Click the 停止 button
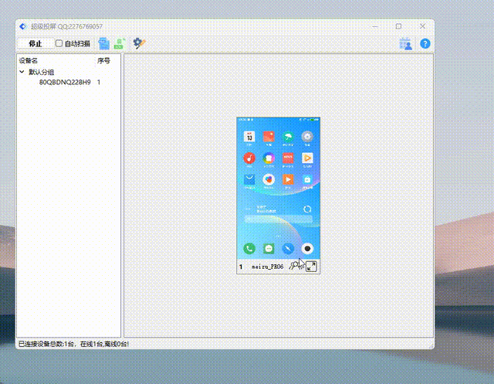 pyautogui.click(x=36, y=43)
